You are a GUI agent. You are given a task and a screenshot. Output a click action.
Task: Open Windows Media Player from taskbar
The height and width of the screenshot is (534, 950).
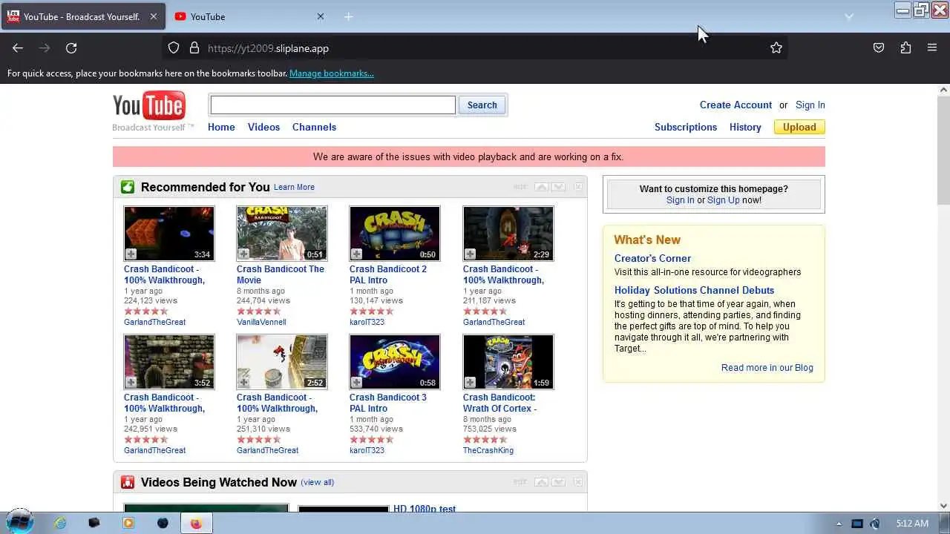128,523
